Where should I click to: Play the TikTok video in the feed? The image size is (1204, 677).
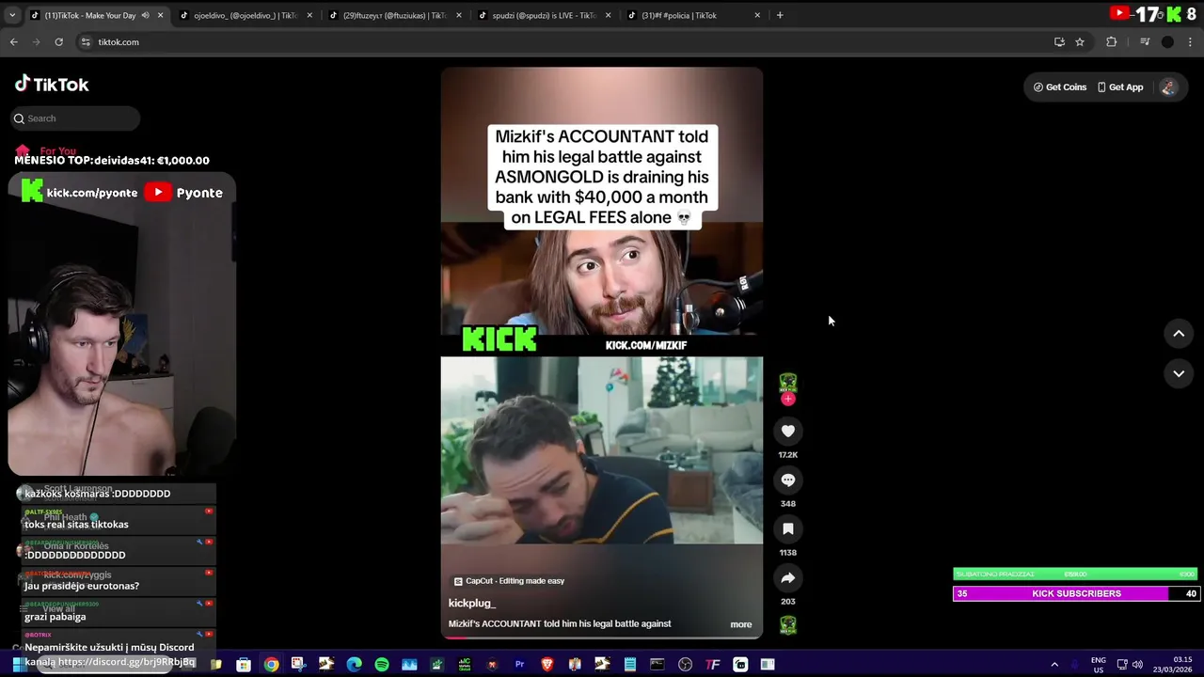click(602, 353)
